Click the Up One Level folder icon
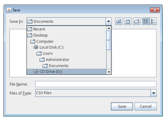167x121 pixels. pos(119,21)
